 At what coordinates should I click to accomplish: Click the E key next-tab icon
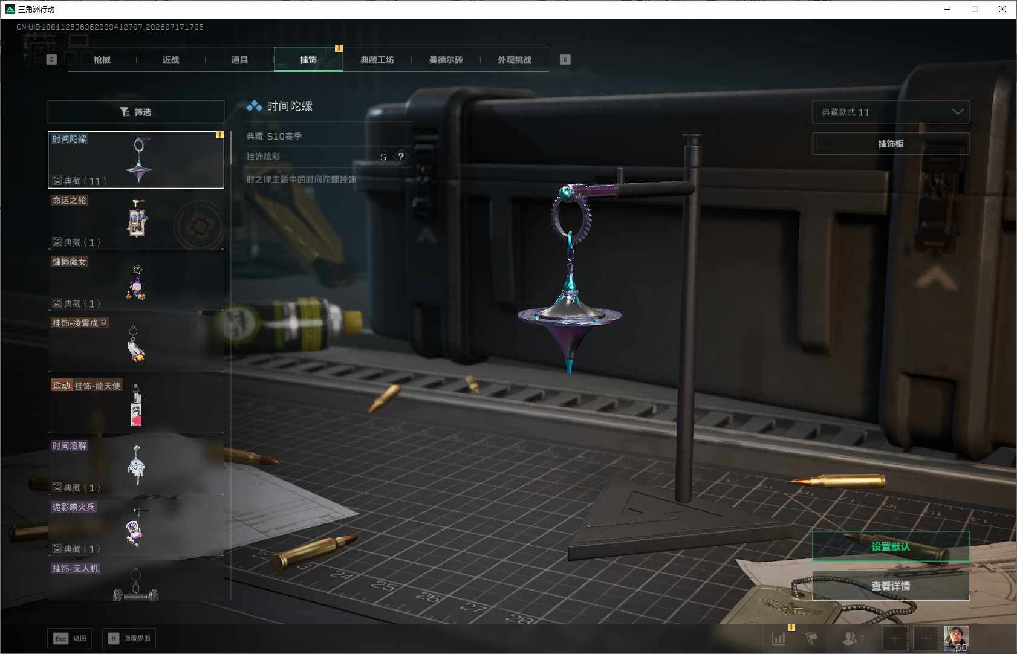coord(565,60)
